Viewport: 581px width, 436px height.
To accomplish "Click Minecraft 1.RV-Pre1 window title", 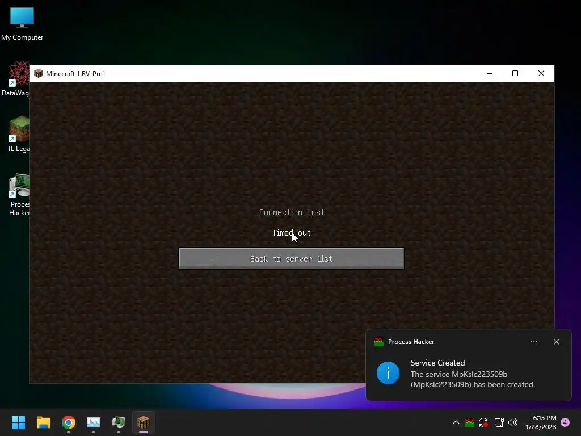I will [x=75, y=73].
